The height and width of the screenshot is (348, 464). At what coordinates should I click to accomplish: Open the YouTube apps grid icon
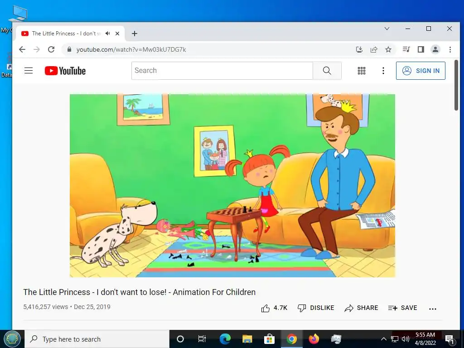pos(361,71)
